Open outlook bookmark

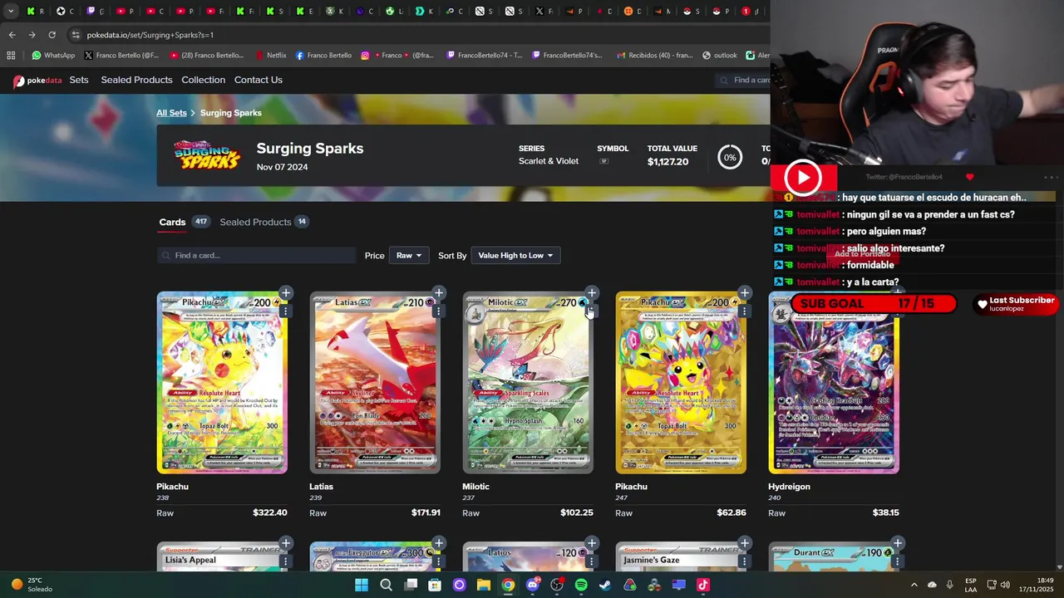(x=720, y=56)
